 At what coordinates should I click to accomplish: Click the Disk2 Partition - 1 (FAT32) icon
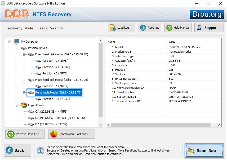click(x=38, y=99)
